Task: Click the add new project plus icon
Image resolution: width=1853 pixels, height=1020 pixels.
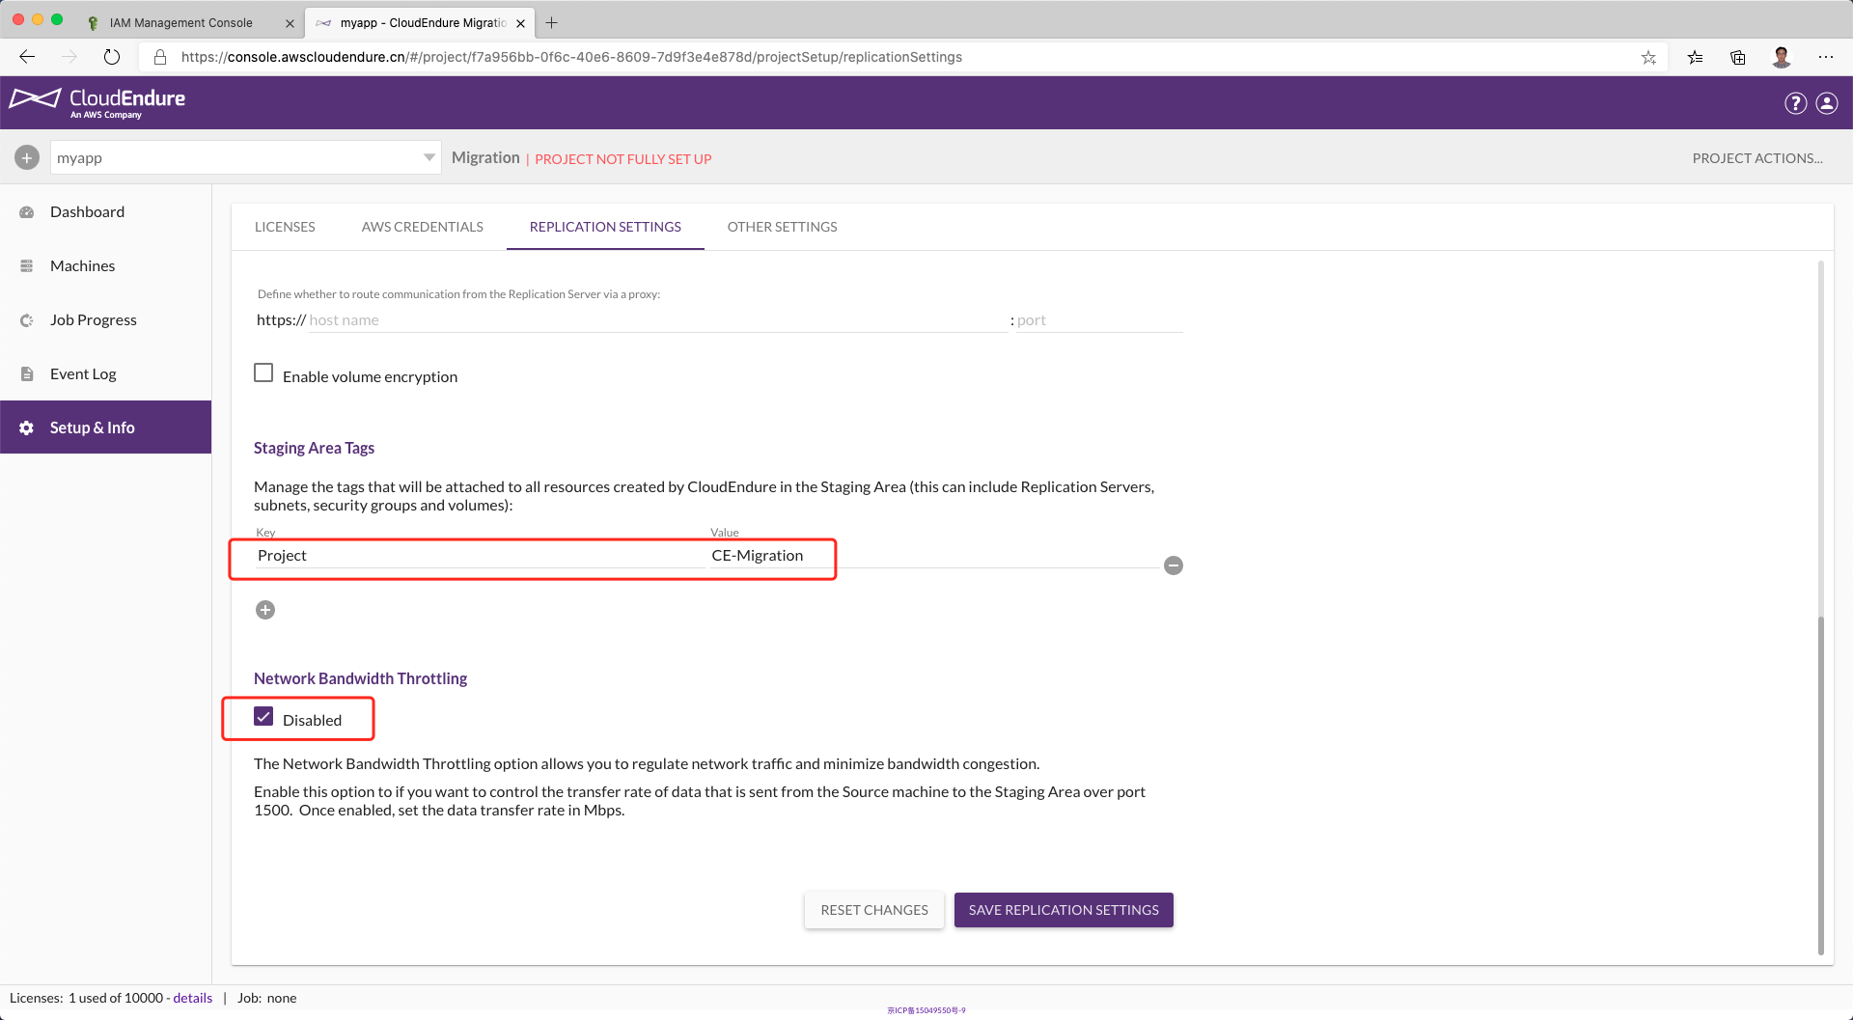Action: coord(27,157)
